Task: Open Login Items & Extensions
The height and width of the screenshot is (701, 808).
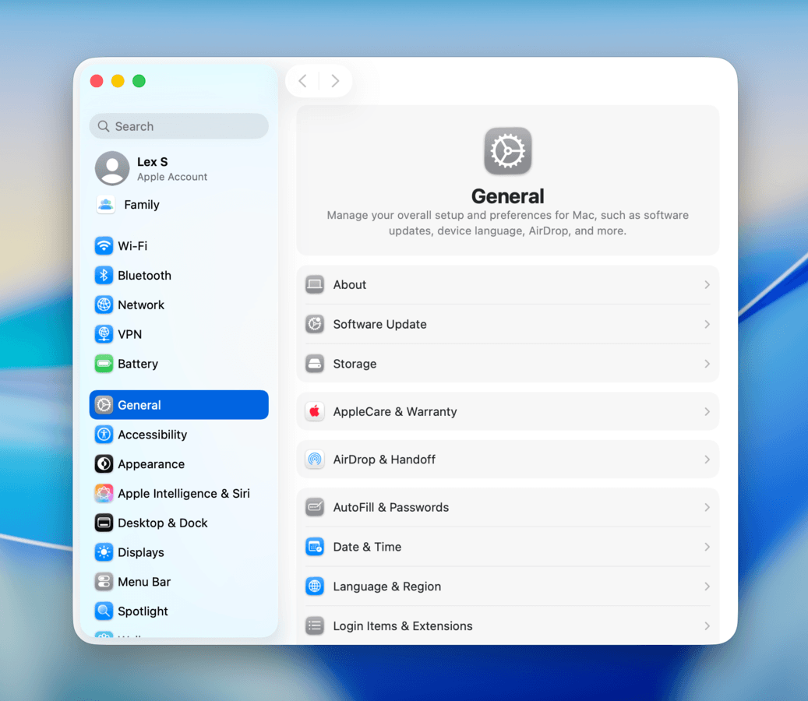Action: 507,625
